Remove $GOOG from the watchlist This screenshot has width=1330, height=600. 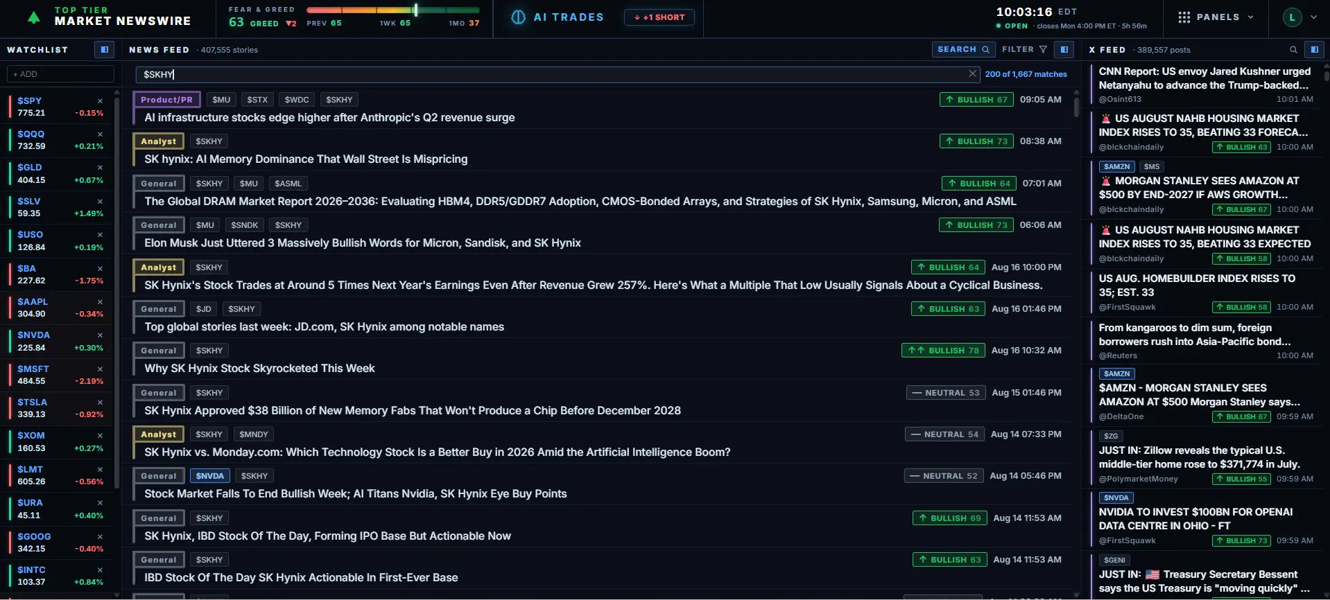coord(100,537)
